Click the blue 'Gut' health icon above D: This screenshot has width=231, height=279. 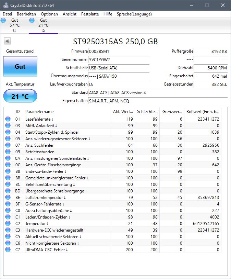pyautogui.click(x=32, y=20)
